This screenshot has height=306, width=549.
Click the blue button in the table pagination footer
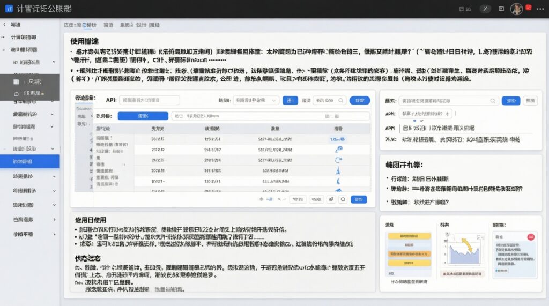click(x=359, y=199)
